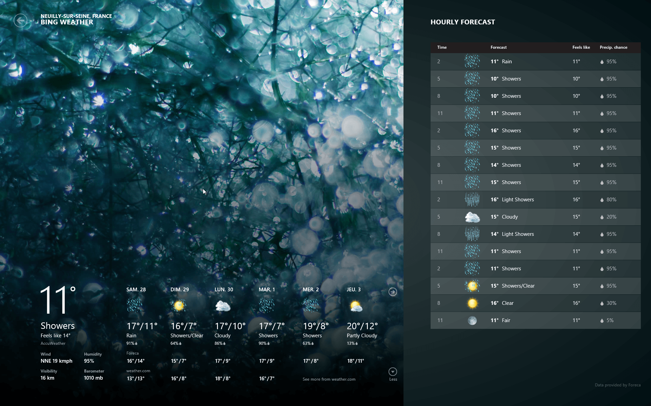Select the MER. 2 day label
The image size is (651, 406).
(311, 290)
